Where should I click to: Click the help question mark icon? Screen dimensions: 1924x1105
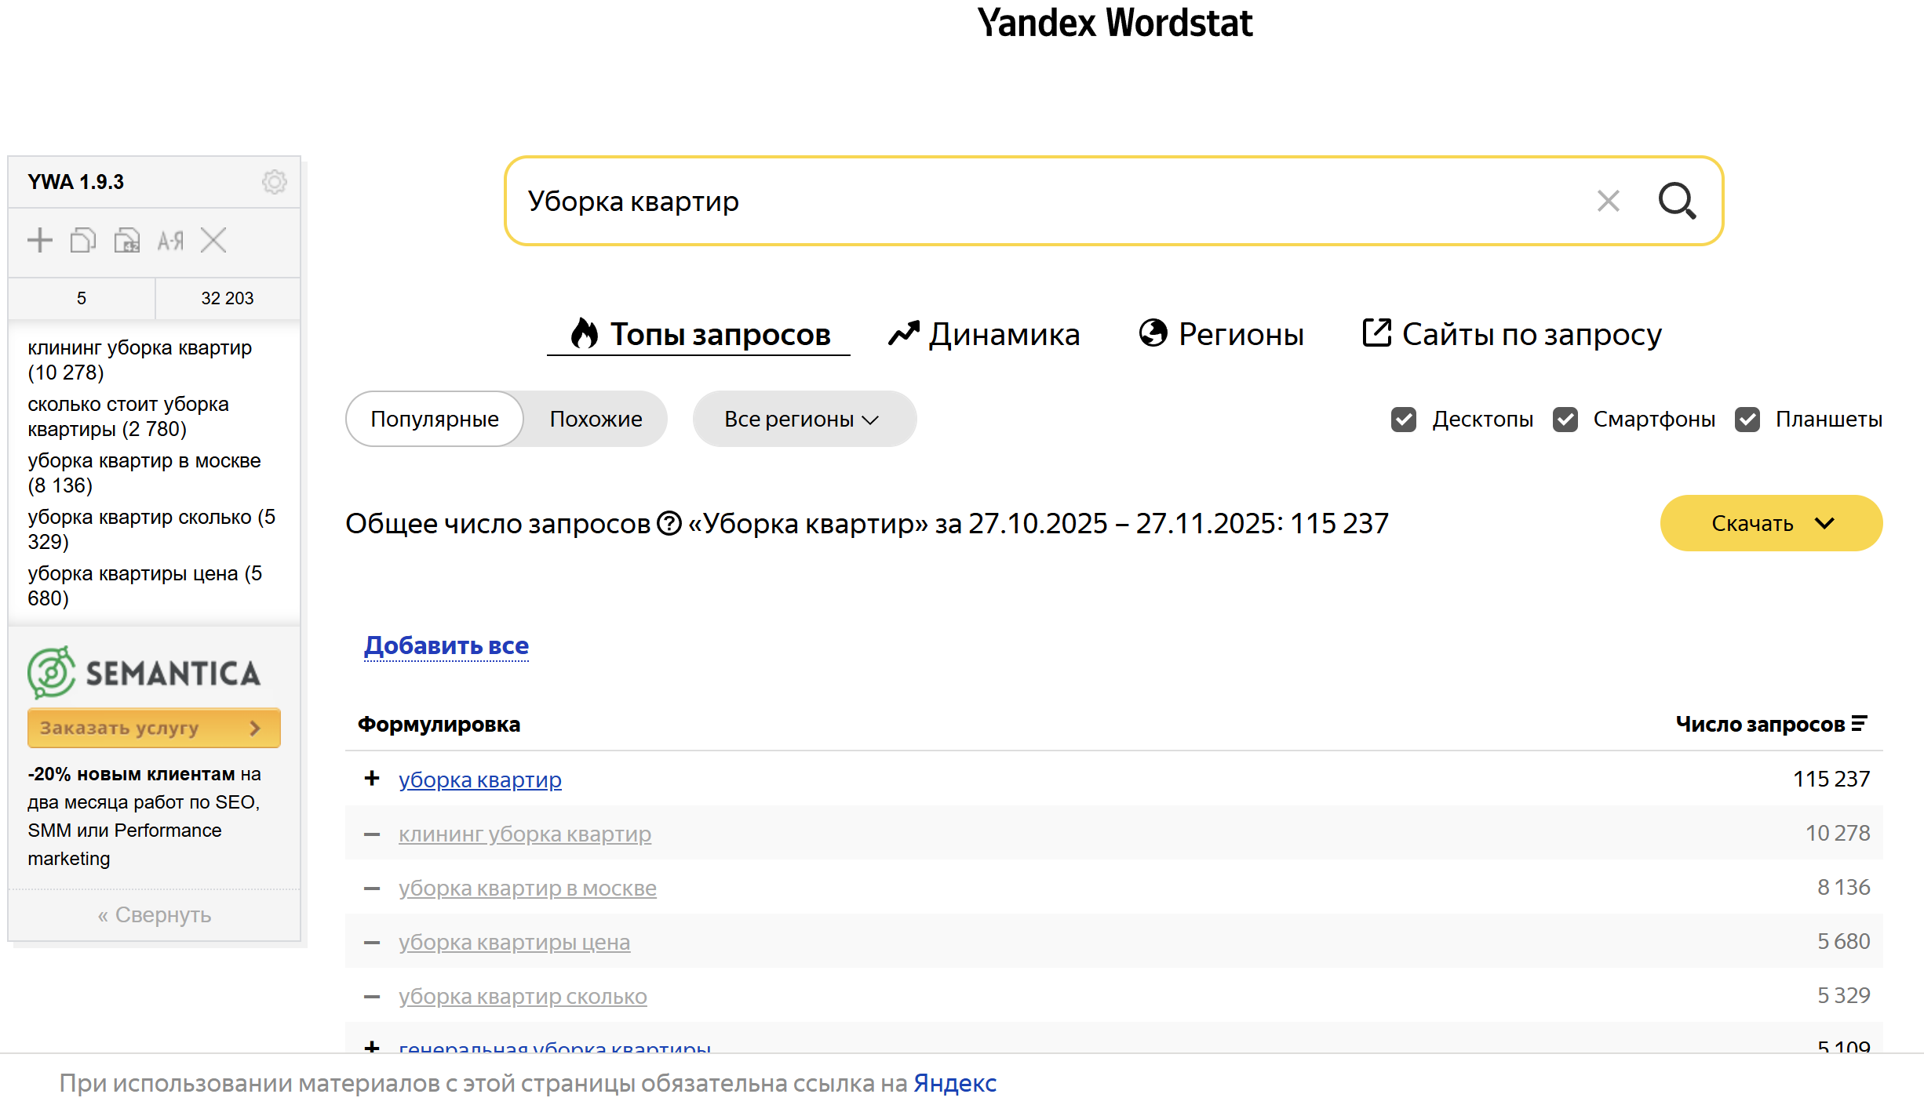669,523
